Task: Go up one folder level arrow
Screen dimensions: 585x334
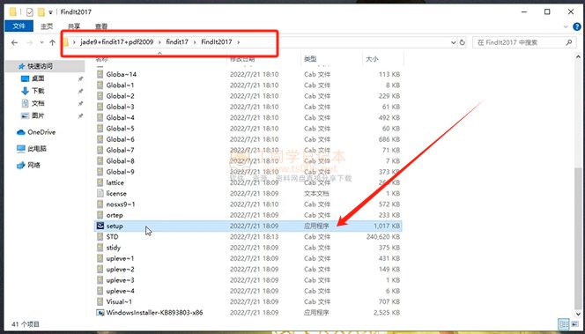Action: 52,42
